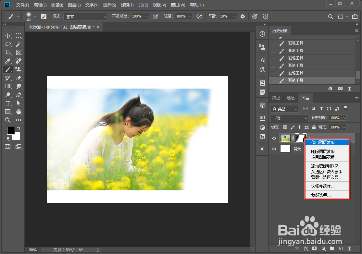This screenshot has width=362, height=254.
Task: Click the 背景 layer thumbnail
Action: tap(285, 149)
